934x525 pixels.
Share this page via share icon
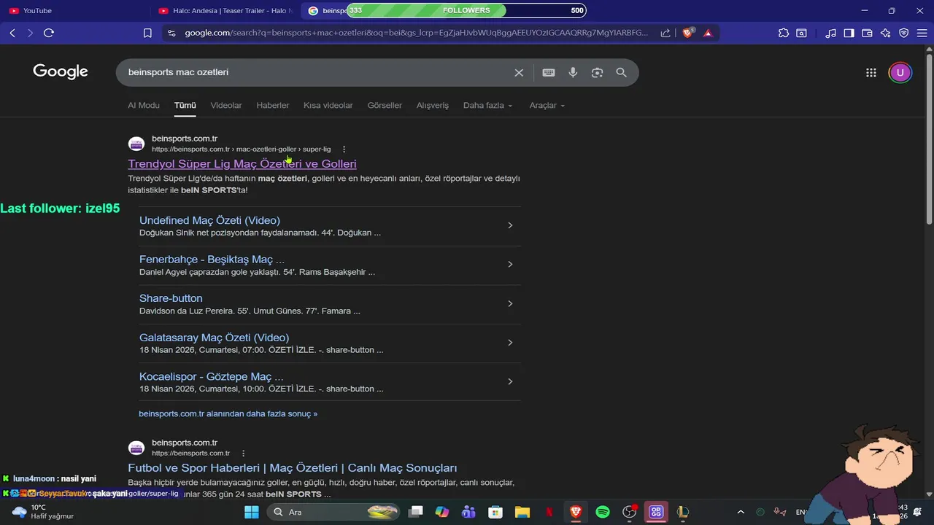point(665,33)
